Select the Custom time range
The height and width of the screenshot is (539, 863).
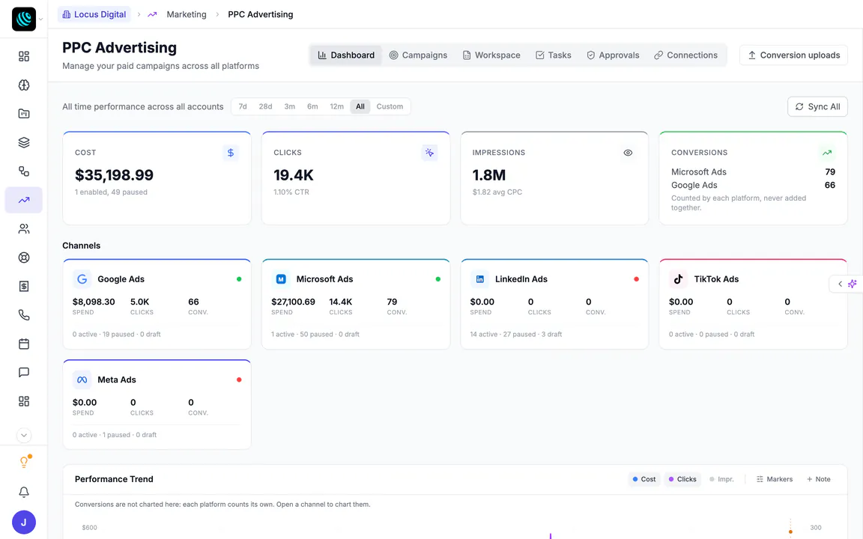click(x=390, y=107)
